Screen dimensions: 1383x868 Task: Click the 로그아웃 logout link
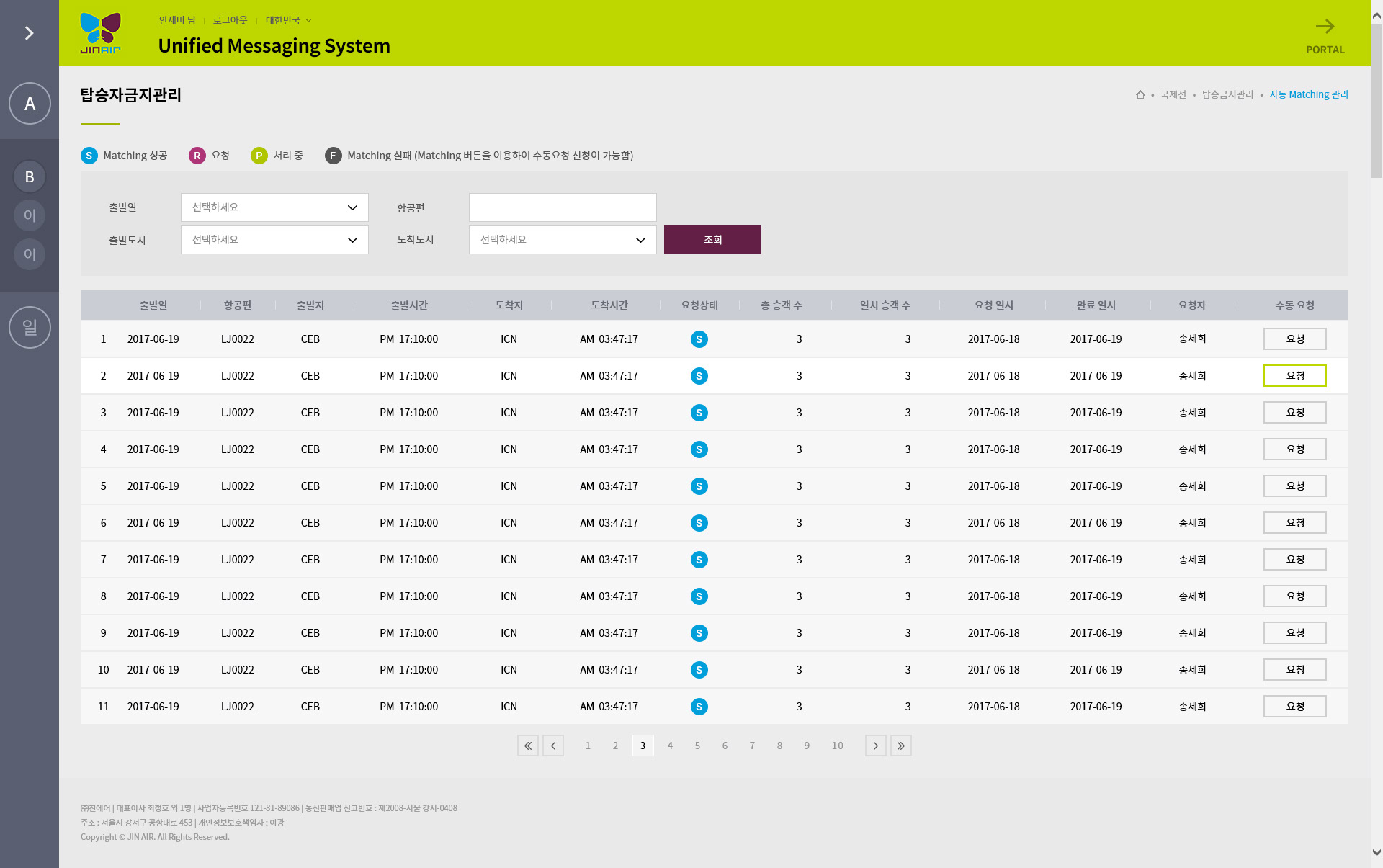230,20
